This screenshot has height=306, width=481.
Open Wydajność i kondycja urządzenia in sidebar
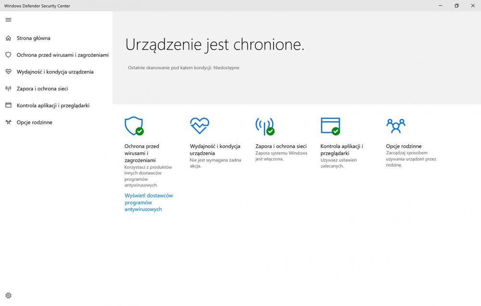point(55,72)
